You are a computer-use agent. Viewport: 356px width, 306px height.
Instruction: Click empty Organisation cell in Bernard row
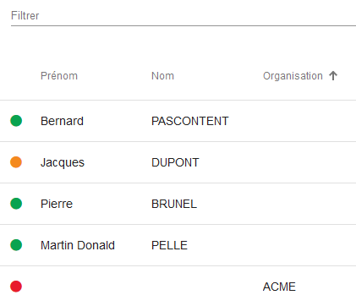(307, 121)
